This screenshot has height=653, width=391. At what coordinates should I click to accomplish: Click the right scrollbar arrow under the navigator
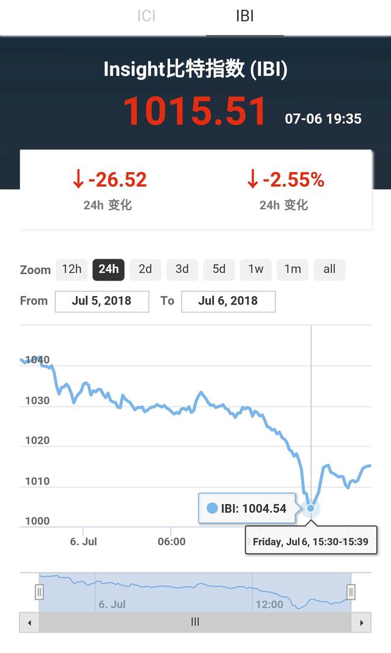point(361,622)
